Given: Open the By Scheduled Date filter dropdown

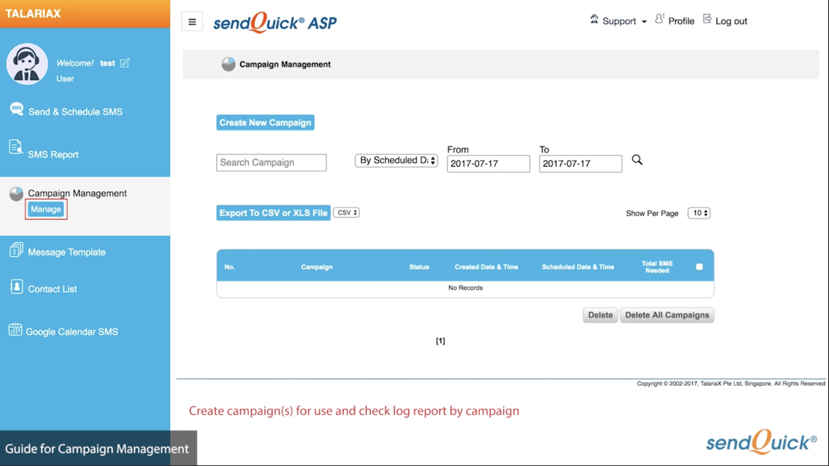Looking at the screenshot, I should click(396, 160).
